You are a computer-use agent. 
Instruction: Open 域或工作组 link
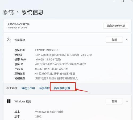[x=28, y=88]
